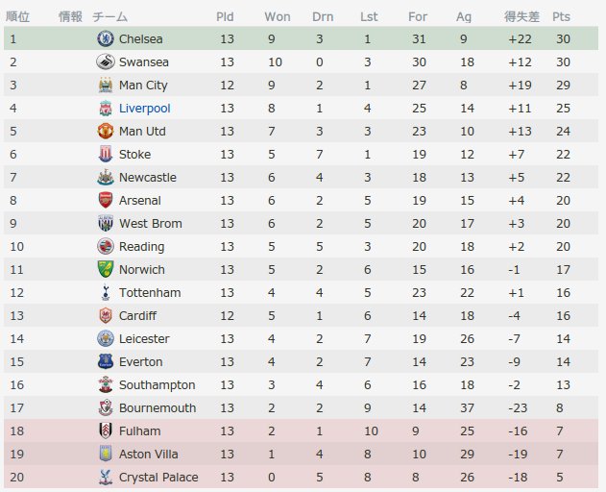Open the Man Utd badge icon
Screen dimensions: 606x492
pos(105,131)
